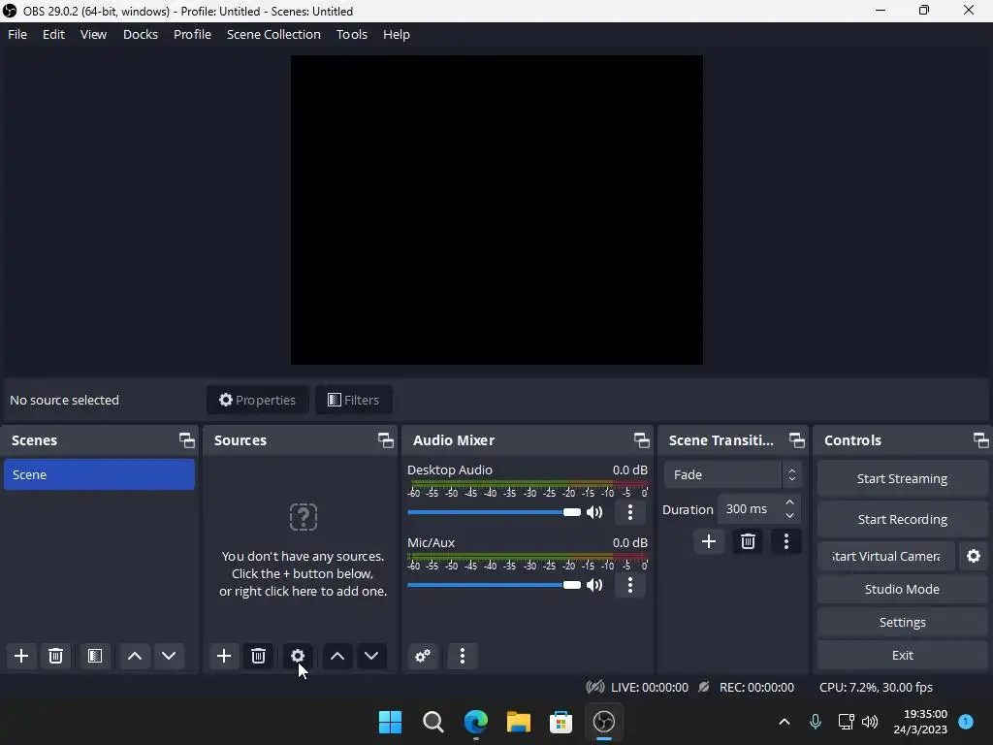Move source up arrow
Viewport: 993px width, 745px height.
click(x=337, y=656)
